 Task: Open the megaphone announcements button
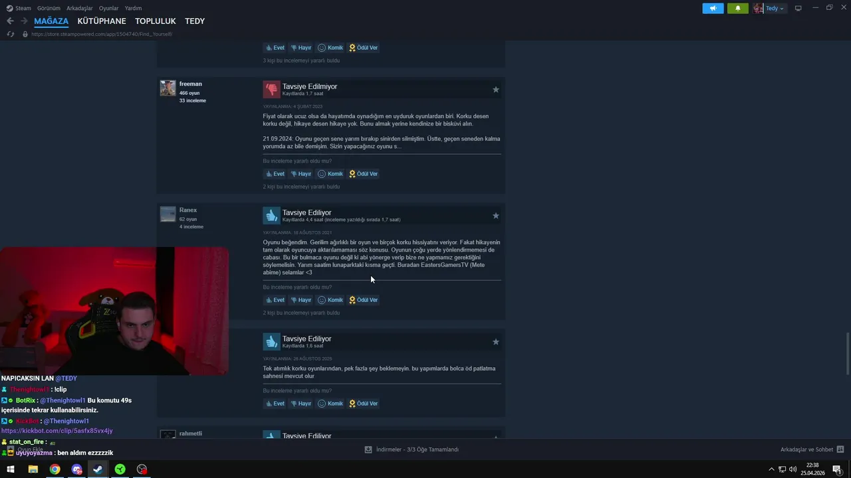pos(713,8)
